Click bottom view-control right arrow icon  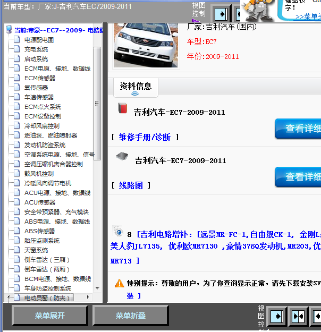[277, 317]
